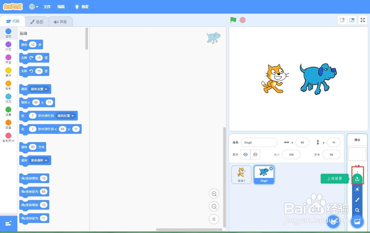Select the 控制 block category
Viewport: 370px width, 233px height.
click(8, 85)
